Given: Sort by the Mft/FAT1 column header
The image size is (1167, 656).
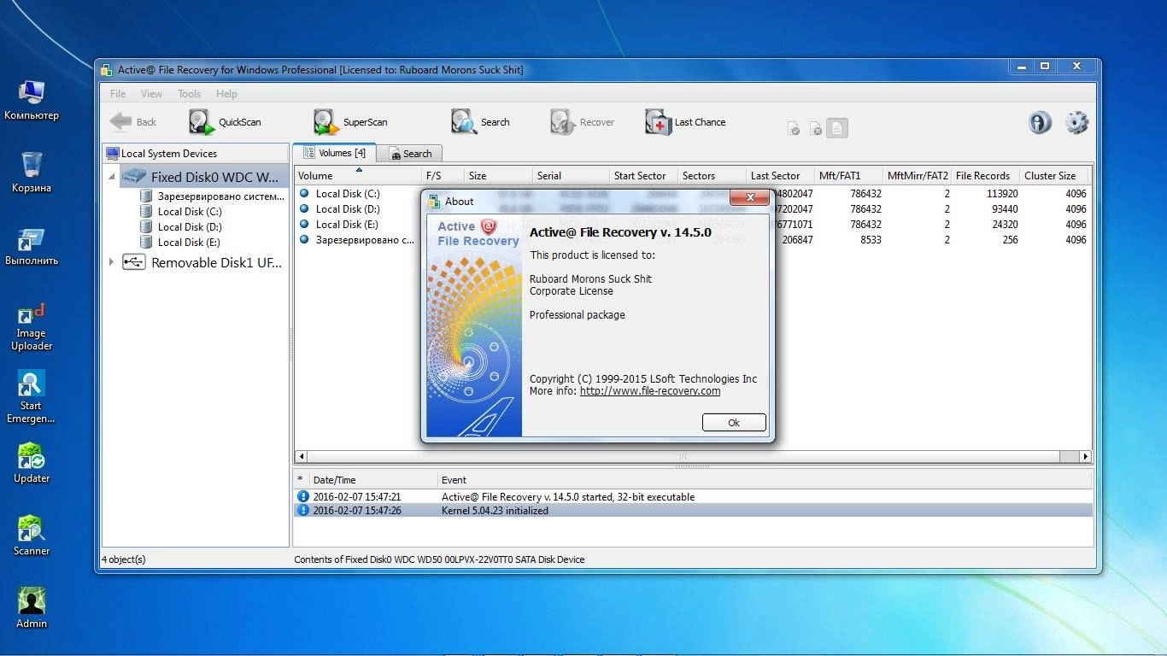Looking at the screenshot, I should (x=848, y=176).
